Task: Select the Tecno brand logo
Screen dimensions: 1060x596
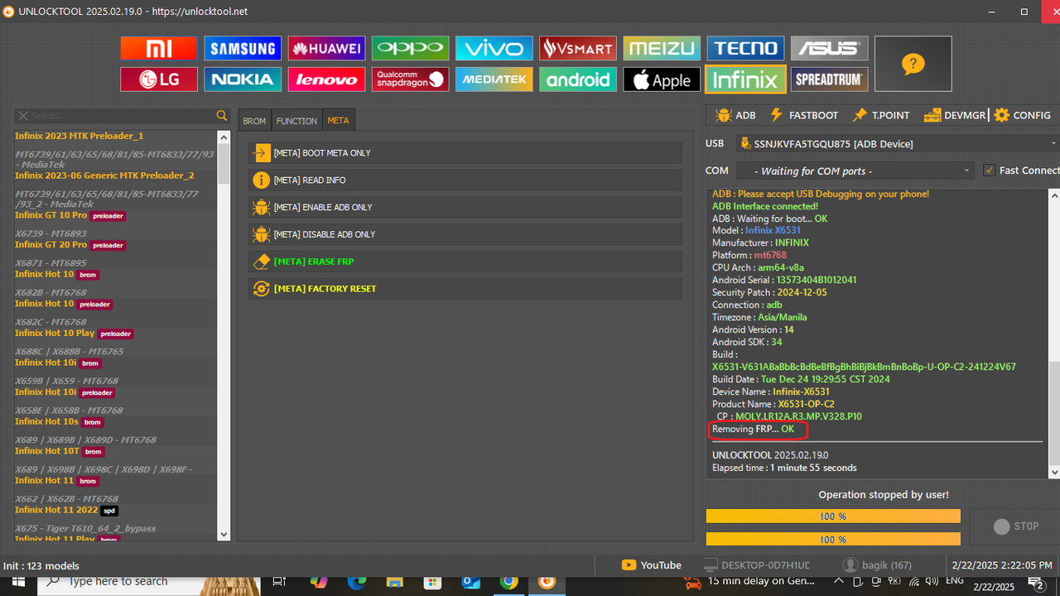Action: (745, 48)
